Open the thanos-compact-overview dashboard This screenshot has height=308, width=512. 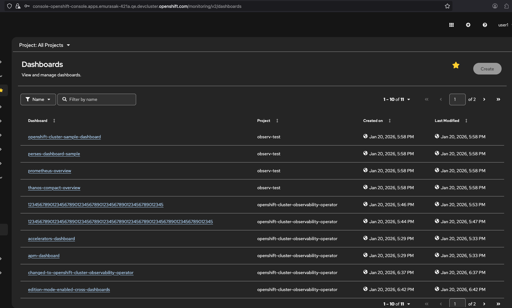[x=54, y=188]
